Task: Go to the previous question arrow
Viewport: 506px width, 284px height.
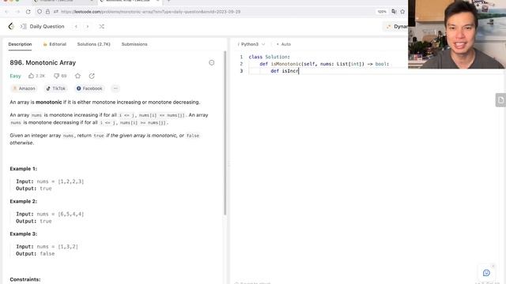Action: [76, 26]
